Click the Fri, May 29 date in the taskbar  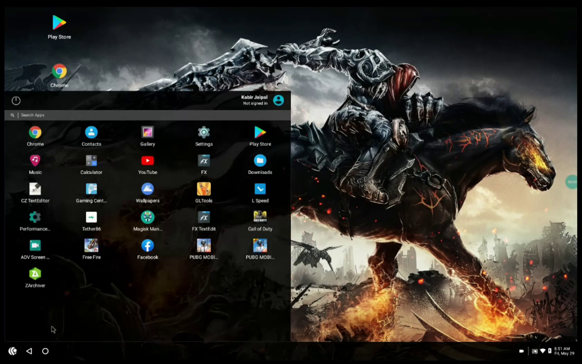click(x=564, y=353)
